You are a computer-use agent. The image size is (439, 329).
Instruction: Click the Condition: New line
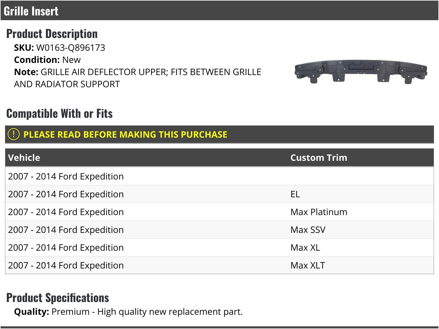pos(47,60)
